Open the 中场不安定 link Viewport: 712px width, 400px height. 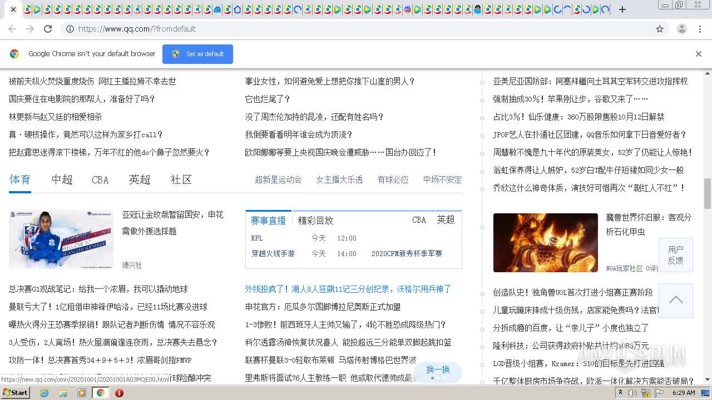pyautogui.click(x=442, y=180)
